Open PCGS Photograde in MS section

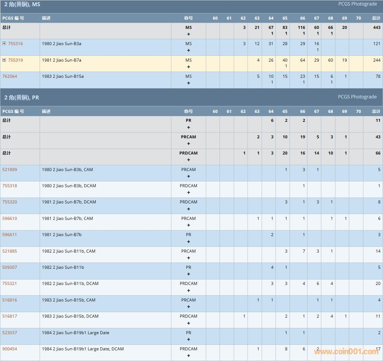357,4
